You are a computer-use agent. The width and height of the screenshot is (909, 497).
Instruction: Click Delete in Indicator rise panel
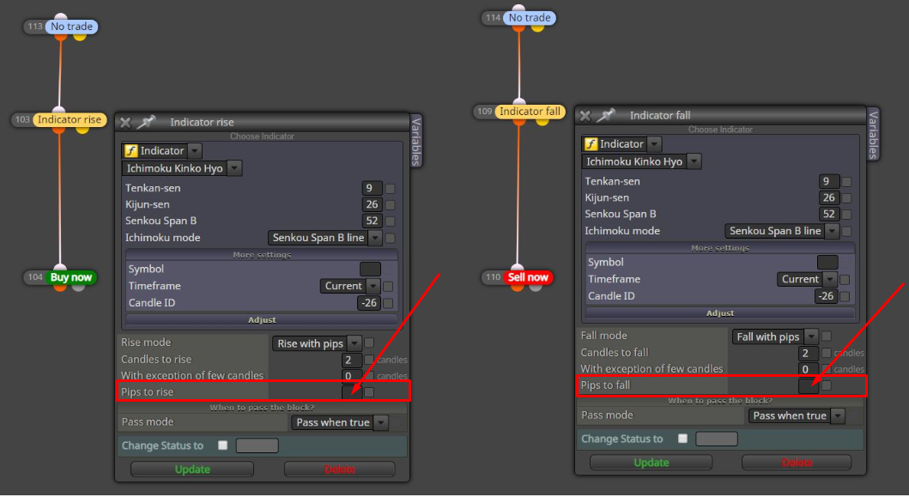tap(340, 470)
